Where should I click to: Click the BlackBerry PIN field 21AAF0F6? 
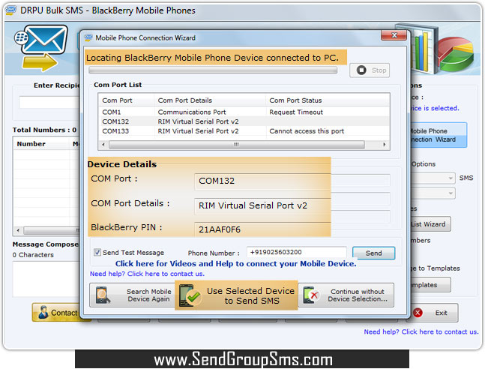tap(262, 229)
